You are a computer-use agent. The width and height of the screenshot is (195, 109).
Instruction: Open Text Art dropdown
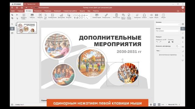click(x=45, y=16)
